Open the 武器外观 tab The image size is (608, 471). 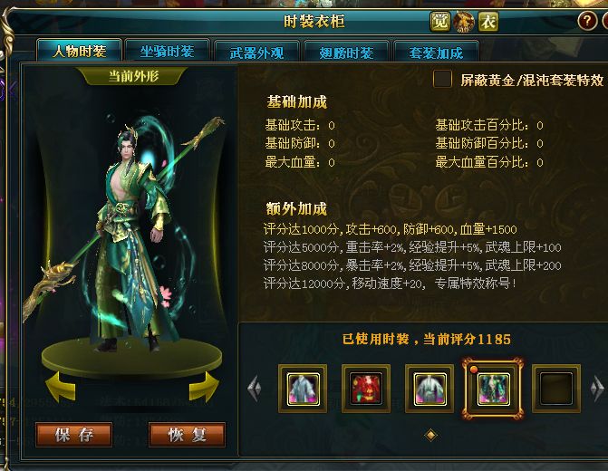pos(256,52)
